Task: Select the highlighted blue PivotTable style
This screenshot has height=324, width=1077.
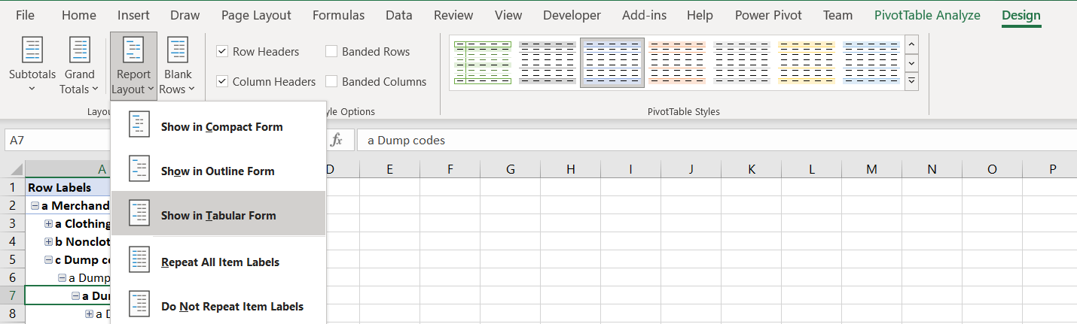Action: point(612,62)
